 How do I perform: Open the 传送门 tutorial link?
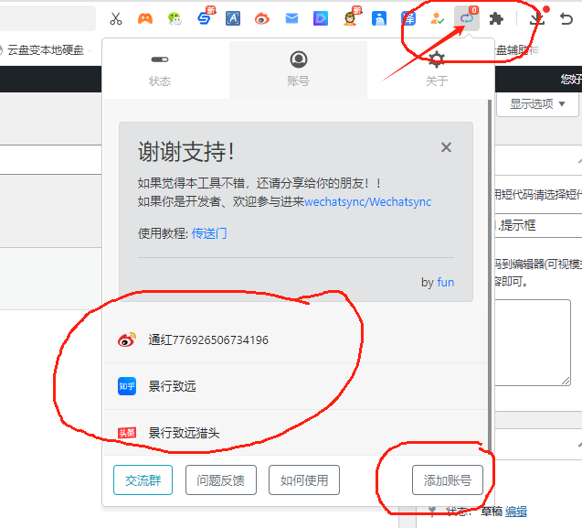(209, 233)
